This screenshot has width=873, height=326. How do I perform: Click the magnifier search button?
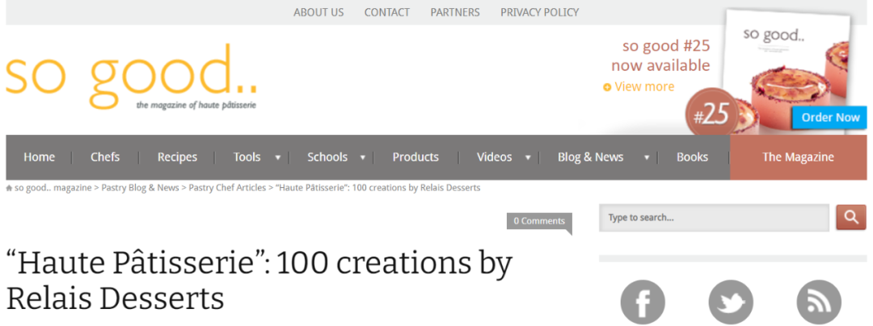coord(850,217)
